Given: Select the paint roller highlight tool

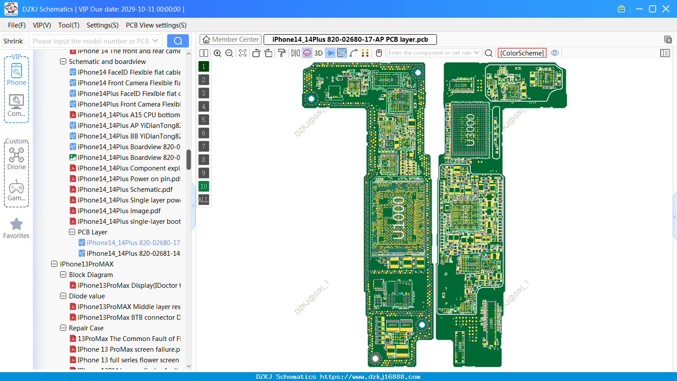Looking at the screenshot, I should point(282,53).
